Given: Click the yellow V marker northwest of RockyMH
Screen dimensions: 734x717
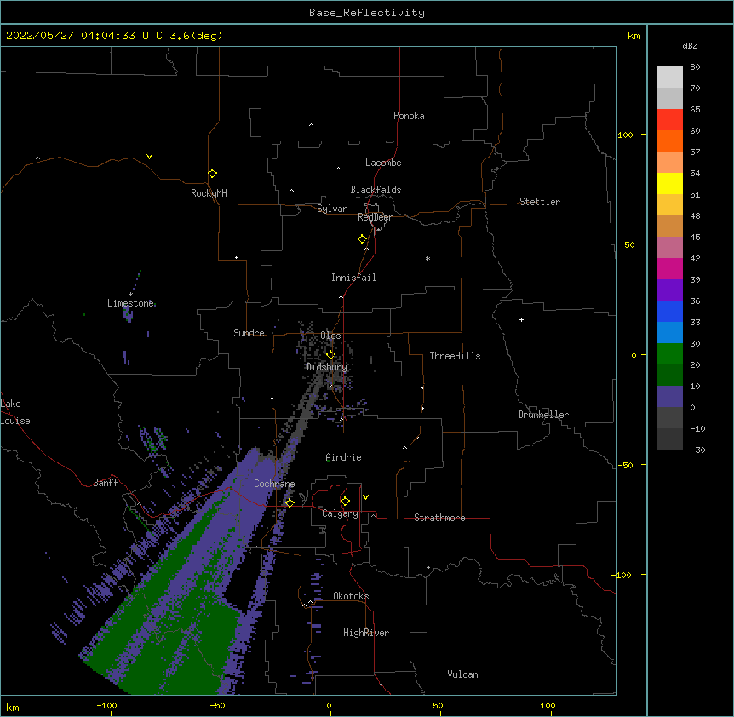Looking at the screenshot, I should pyautogui.click(x=149, y=157).
